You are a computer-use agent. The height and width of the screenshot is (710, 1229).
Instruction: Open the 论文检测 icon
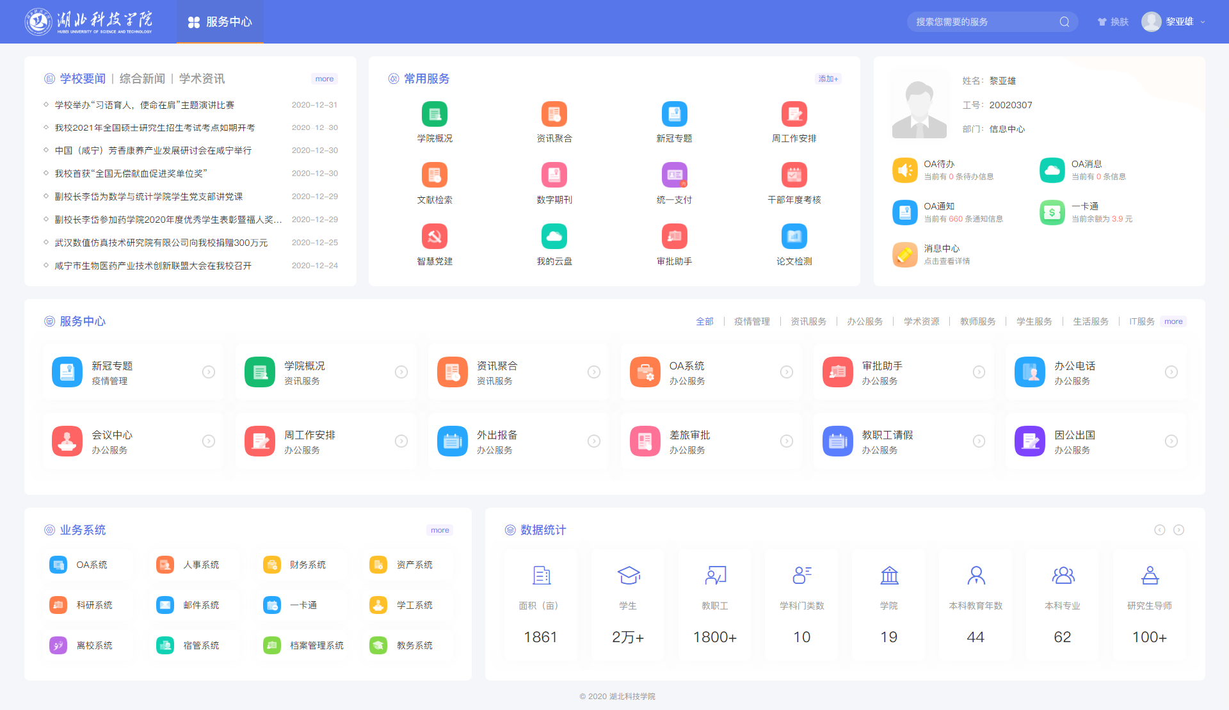pyautogui.click(x=794, y=237)
